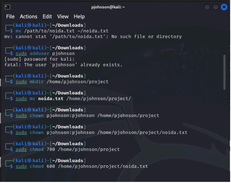
Task: Open the Edit menu
Action: (x=47, y=17)
